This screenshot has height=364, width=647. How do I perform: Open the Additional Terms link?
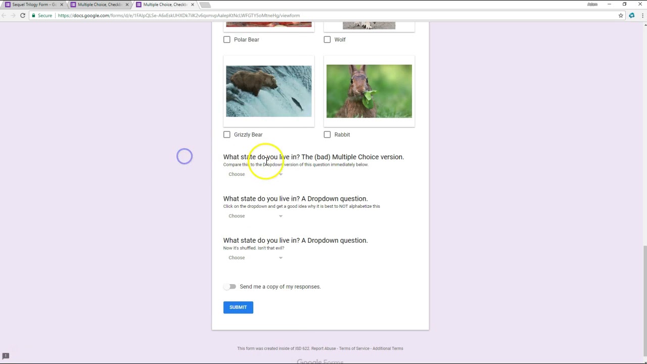click(388, 348)
